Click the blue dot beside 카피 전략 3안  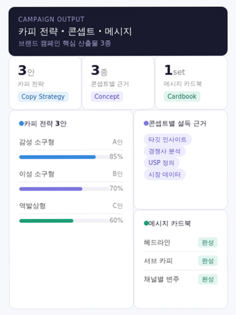tap(21, 124)
